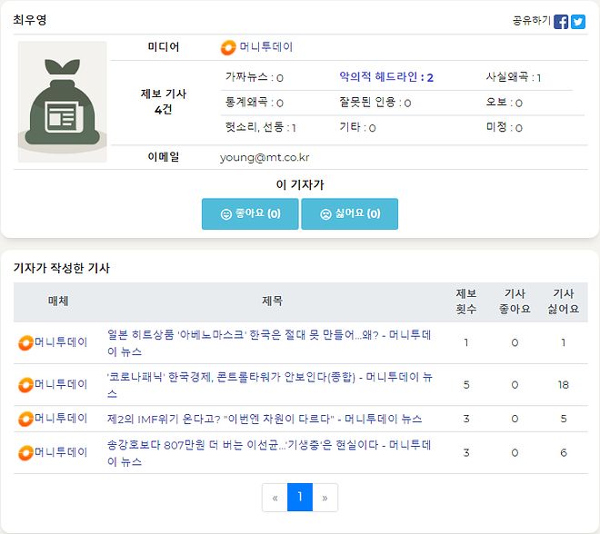Go to next page with » button
The width and height of the screenshot is (600, 534).
click(x=325, y=498)
